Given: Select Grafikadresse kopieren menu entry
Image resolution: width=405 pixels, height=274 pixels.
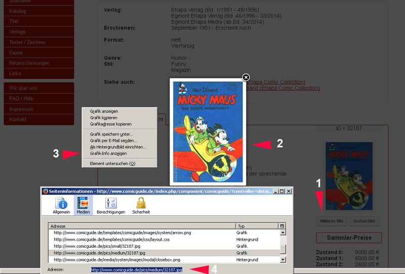Looking at the screenshot, I should pyautogui.click(x=110, y=124).
